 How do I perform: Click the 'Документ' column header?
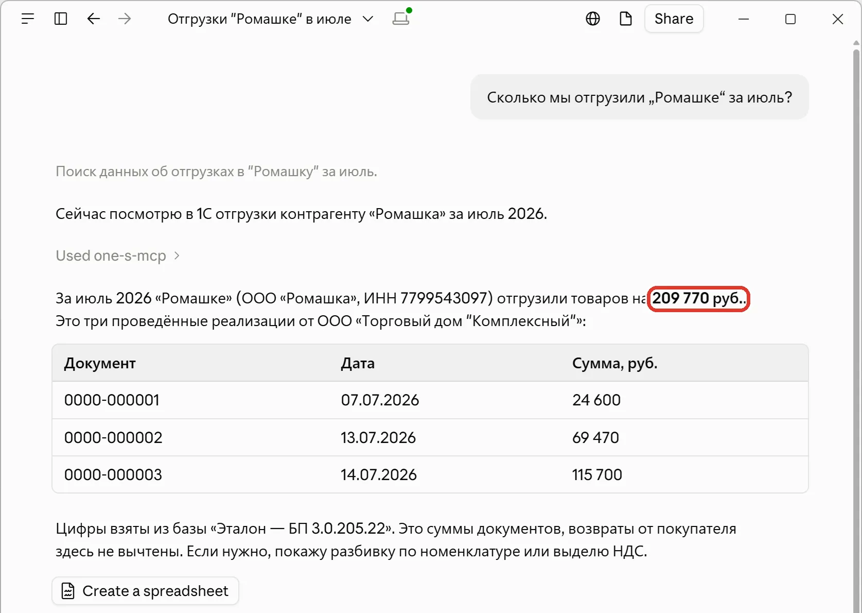[100, 363]
